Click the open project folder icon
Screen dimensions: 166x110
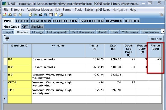coord(5,15)
